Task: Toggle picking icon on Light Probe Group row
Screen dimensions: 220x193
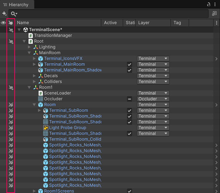Action: pyautogui.click(x=11, y=128)
